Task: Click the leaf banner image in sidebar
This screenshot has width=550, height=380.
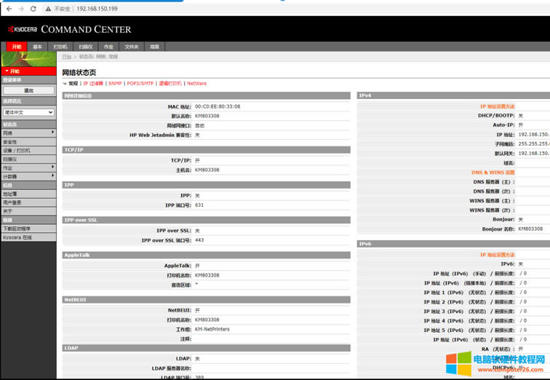Action: point(28,58)
